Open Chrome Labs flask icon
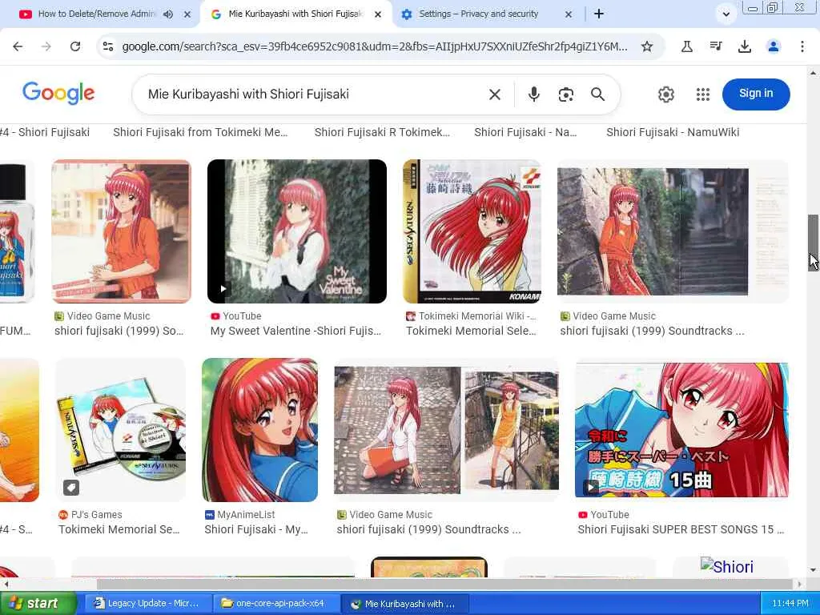This screenshot has width=820, height=615. [x=686, y=46]
